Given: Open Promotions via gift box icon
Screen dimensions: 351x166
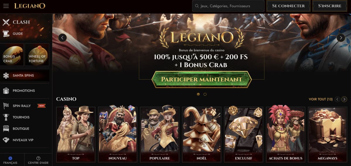Looking at the screenshot, I should pos(6,91).
